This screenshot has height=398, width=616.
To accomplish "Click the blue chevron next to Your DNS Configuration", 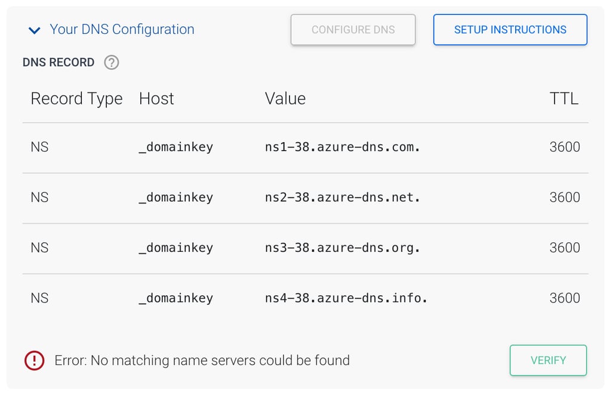I will (34, 29).
